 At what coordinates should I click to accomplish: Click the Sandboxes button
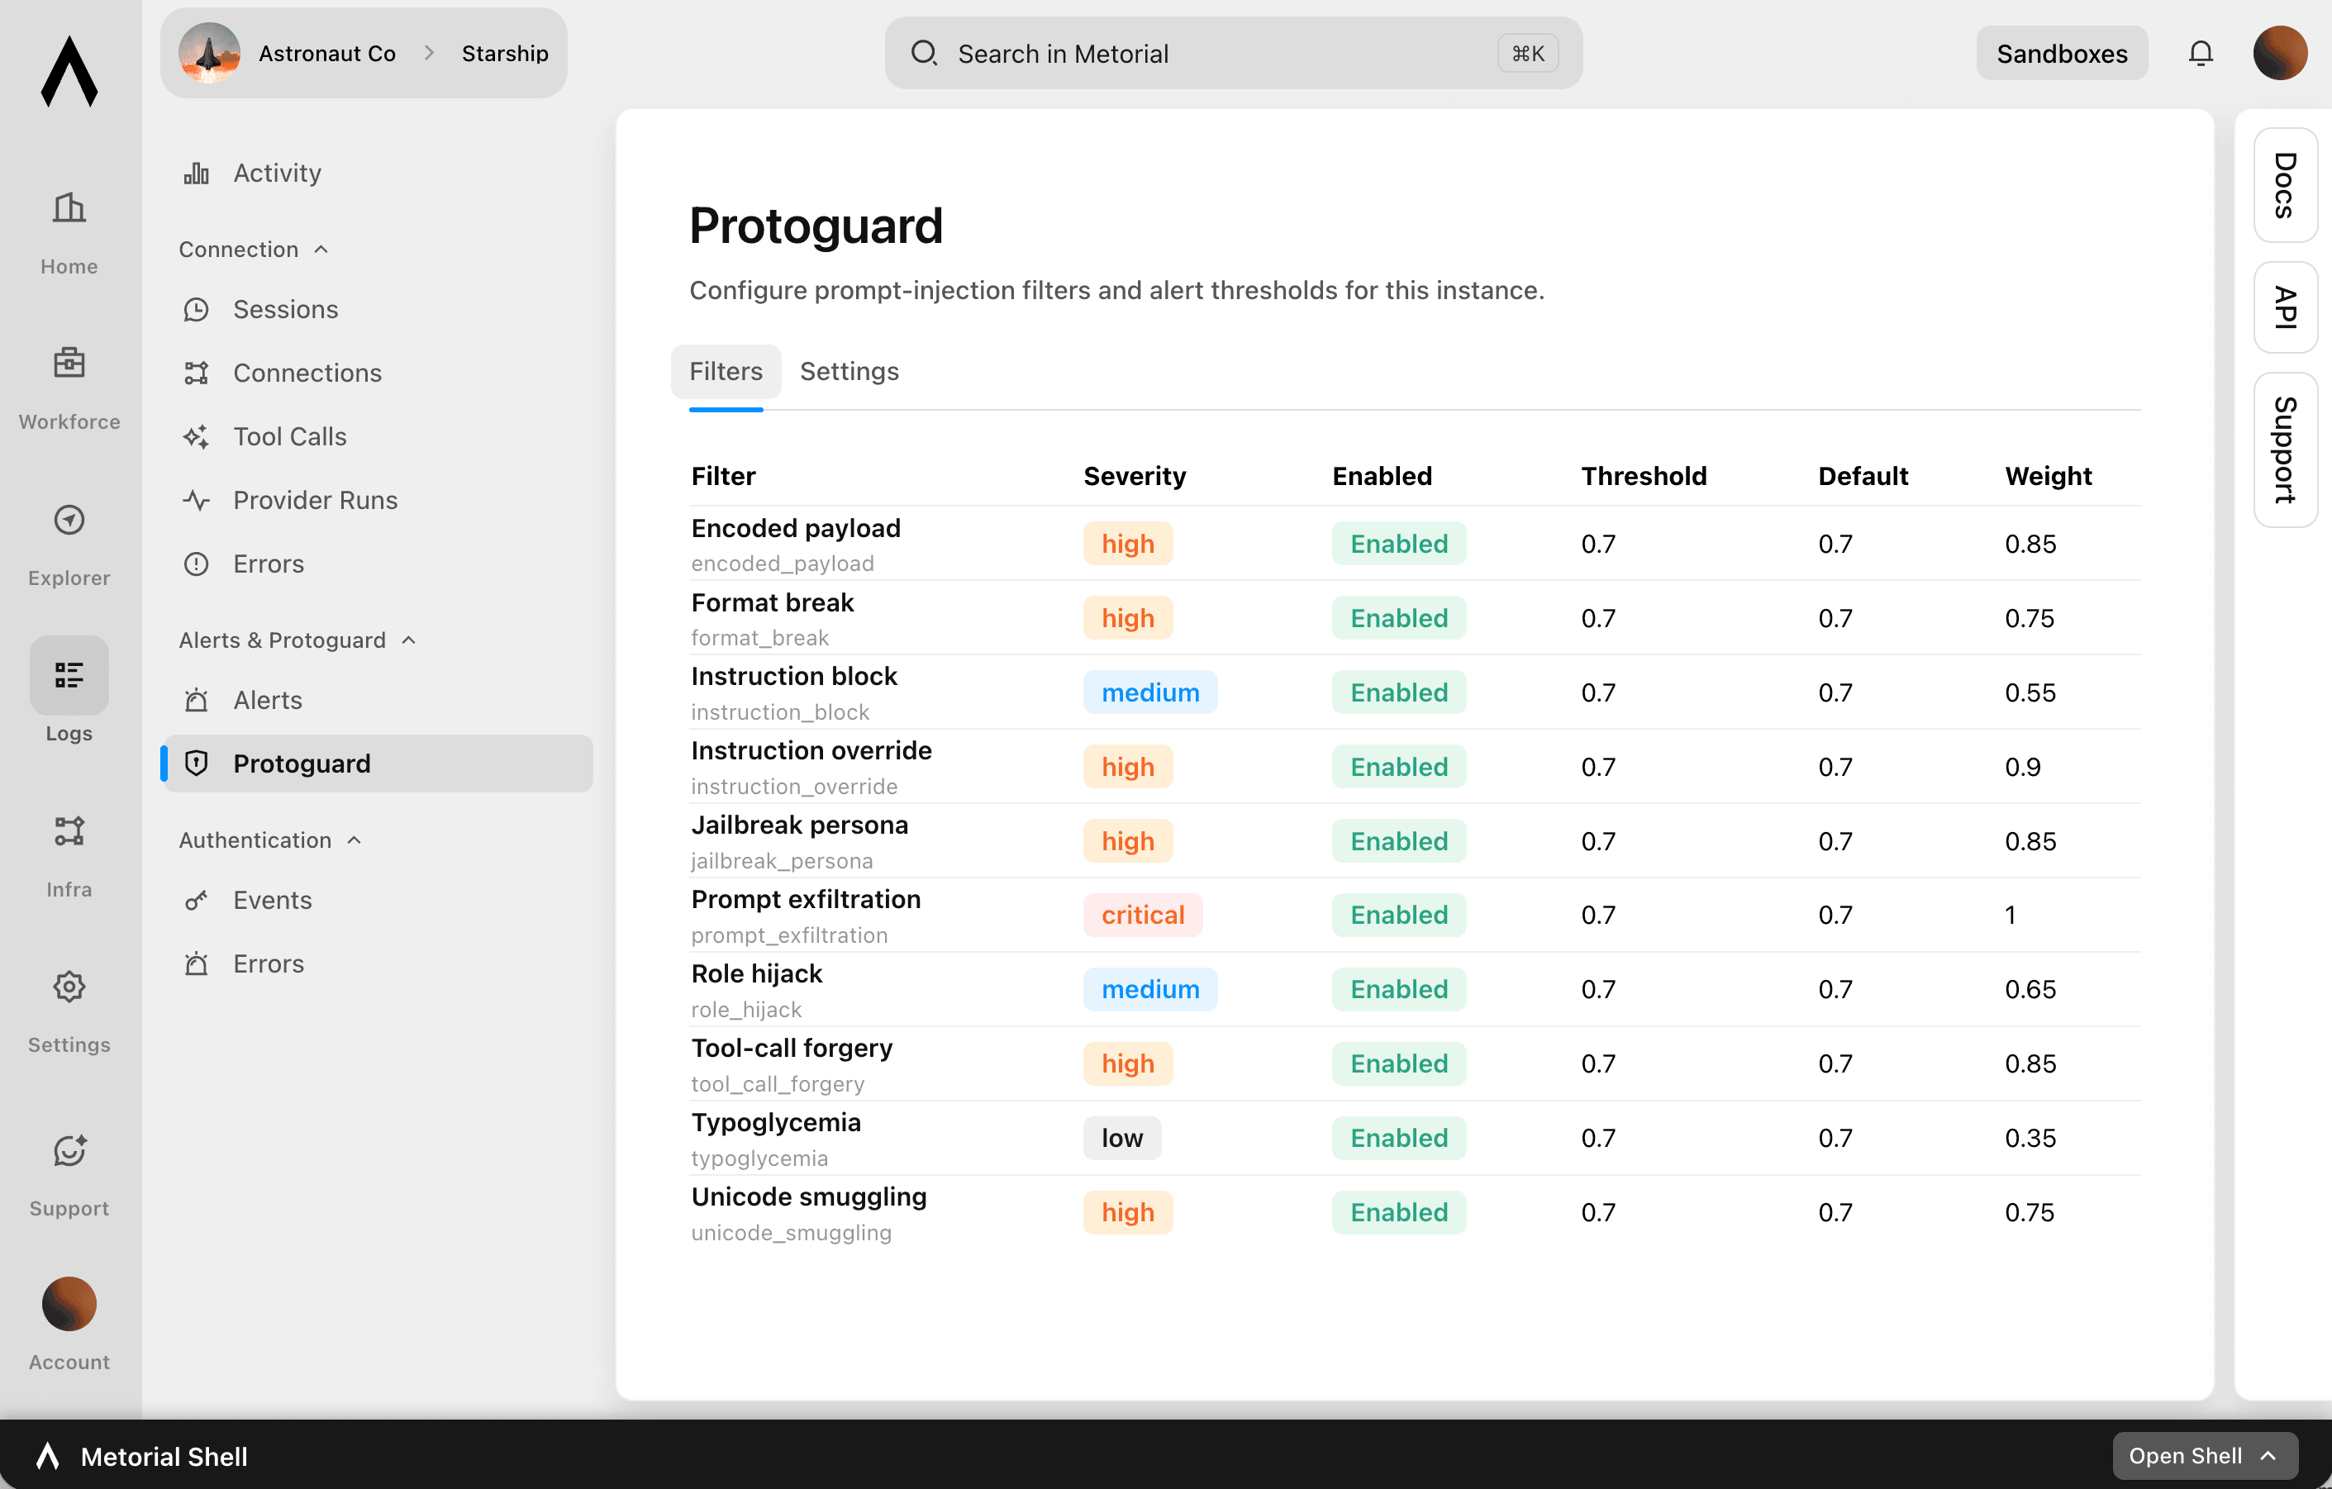pos(2062,53)
